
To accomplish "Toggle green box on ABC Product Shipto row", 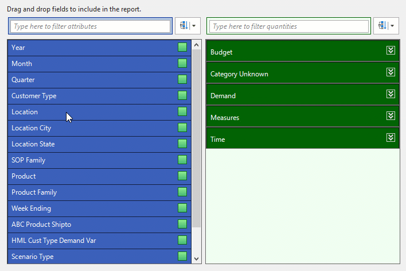I will click(182, 224).
